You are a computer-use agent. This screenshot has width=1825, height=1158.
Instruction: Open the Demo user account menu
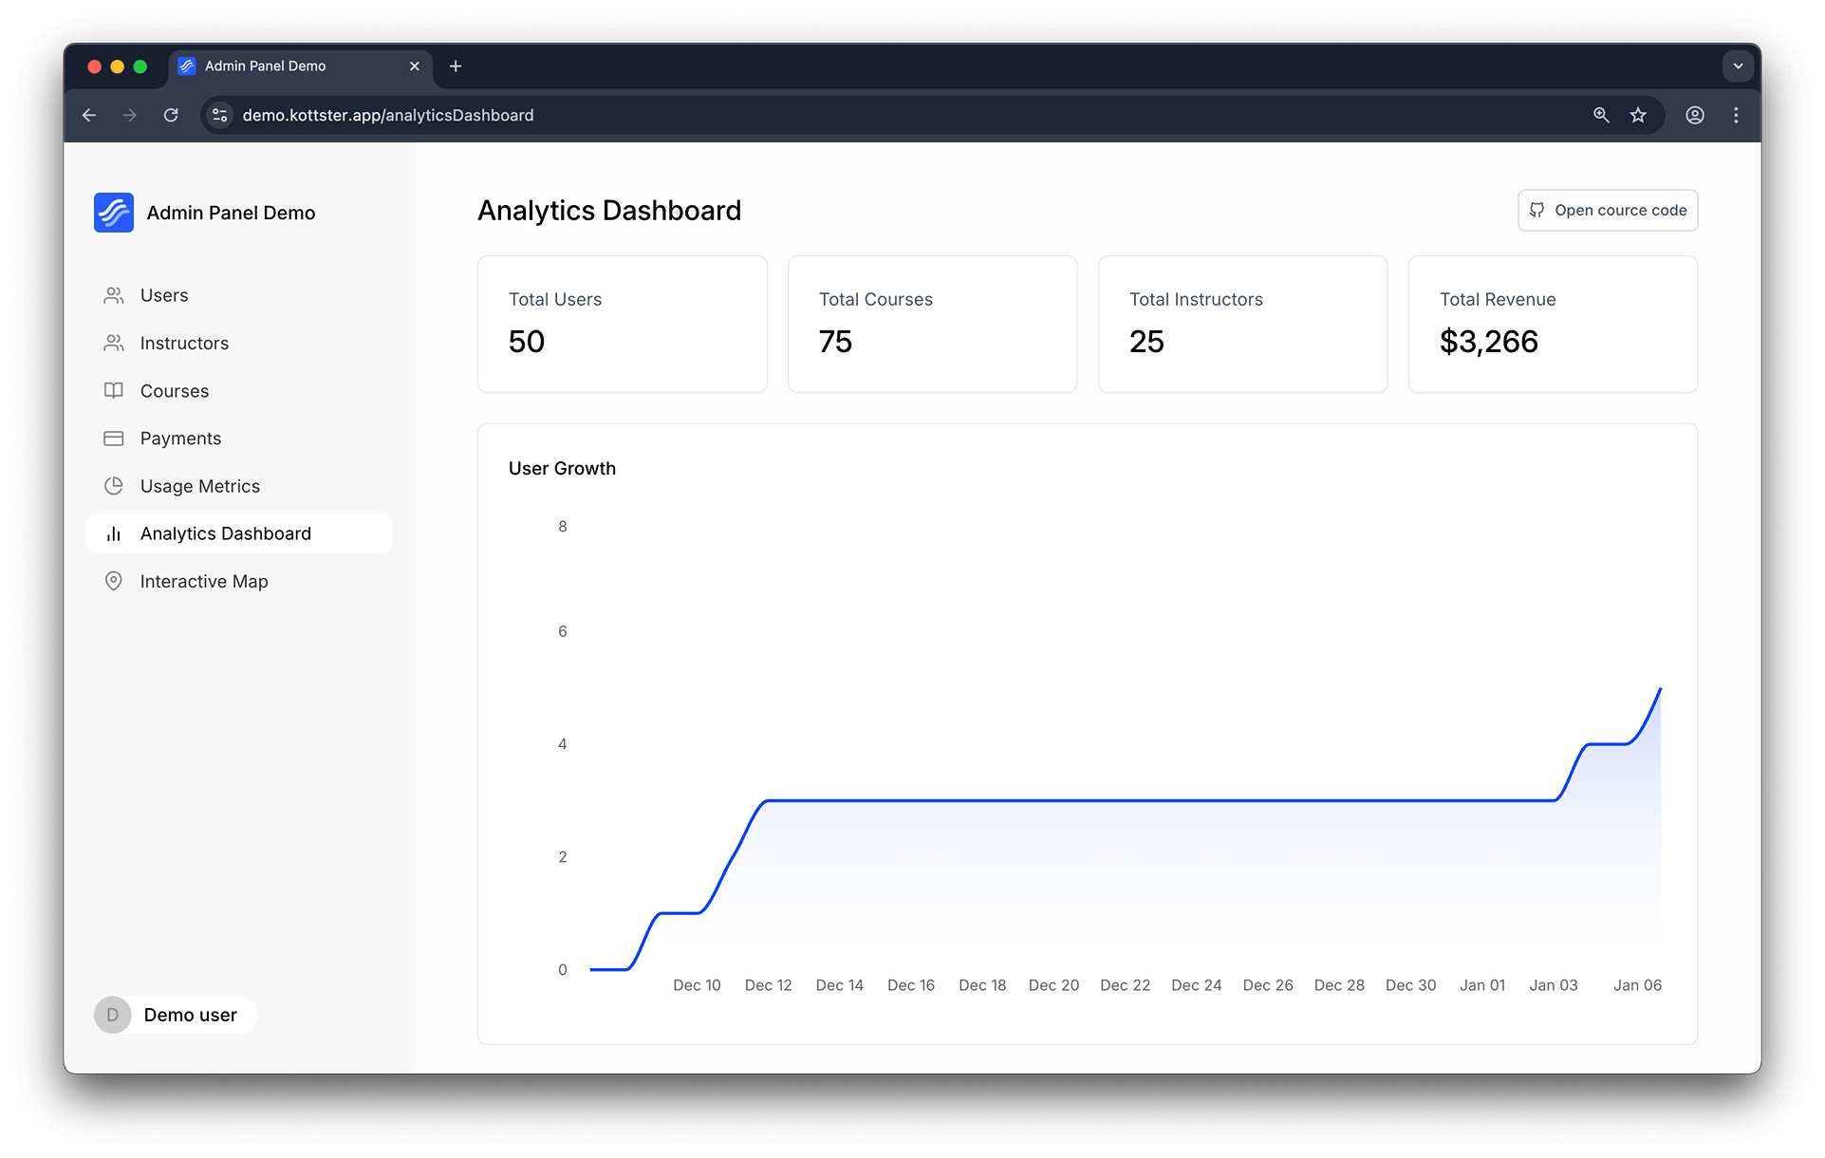click(x=176, y=1015)
